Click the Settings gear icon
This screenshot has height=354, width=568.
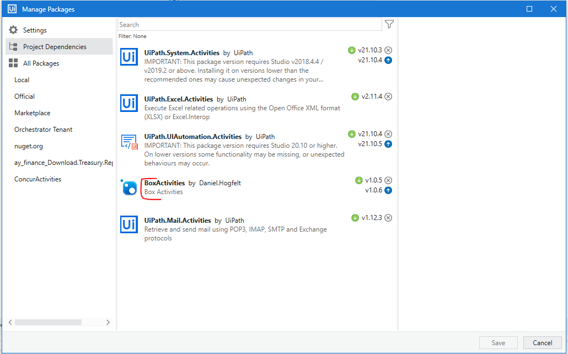[13, 30]
